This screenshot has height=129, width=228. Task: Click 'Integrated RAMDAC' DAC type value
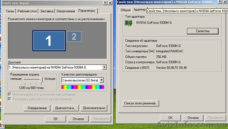tap(170, 51)
